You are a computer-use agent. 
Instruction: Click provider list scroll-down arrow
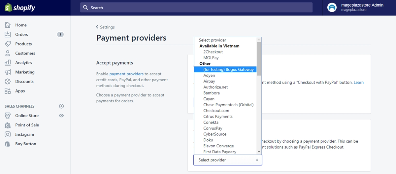(259, 152)
